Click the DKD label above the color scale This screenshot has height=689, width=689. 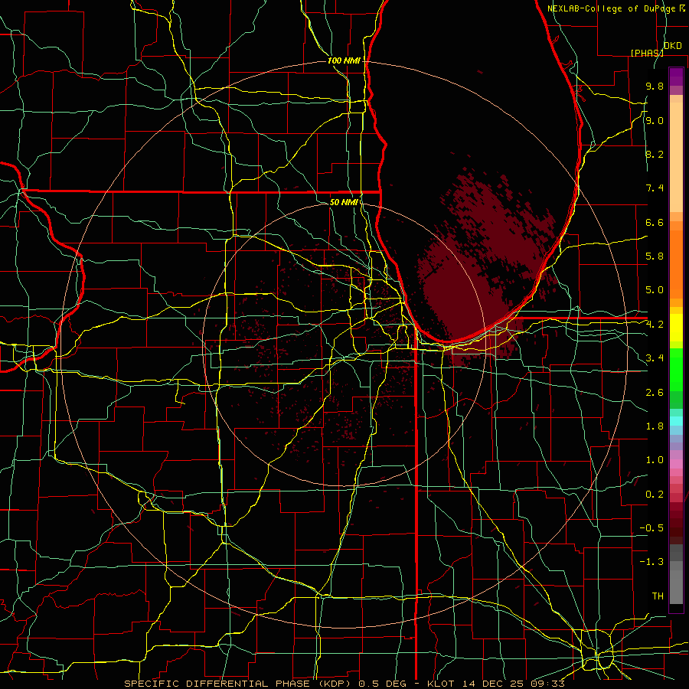[x=672, y=46]
